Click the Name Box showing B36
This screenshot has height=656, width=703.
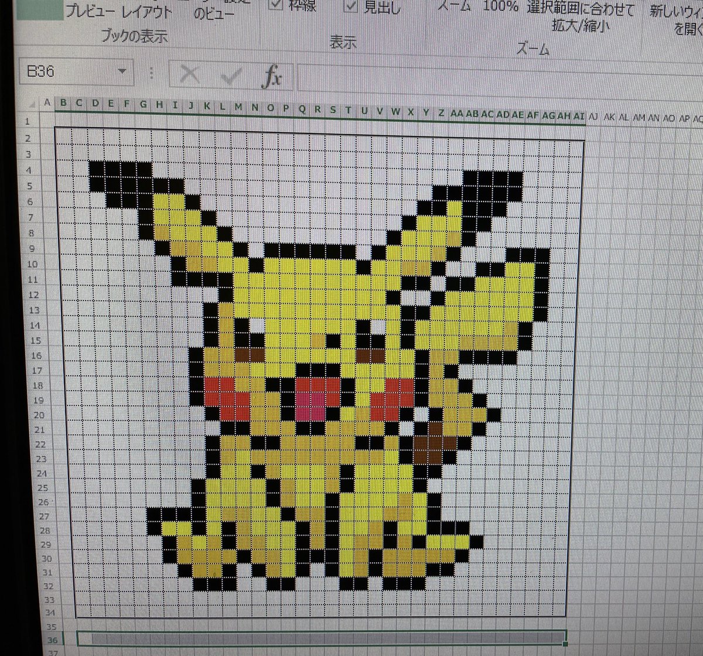[67, 71]
